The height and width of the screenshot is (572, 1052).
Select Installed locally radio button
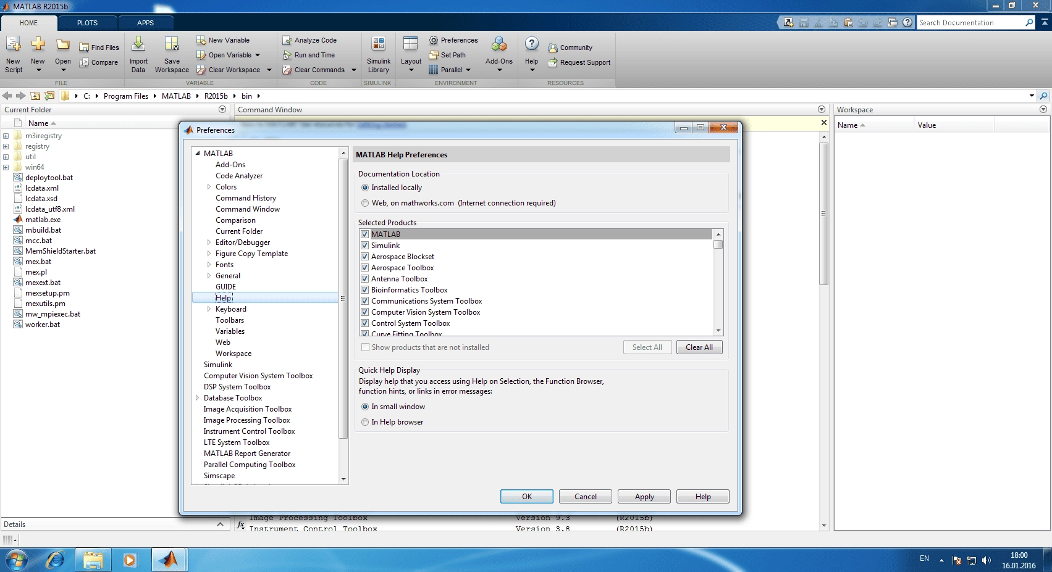point(365,188)
